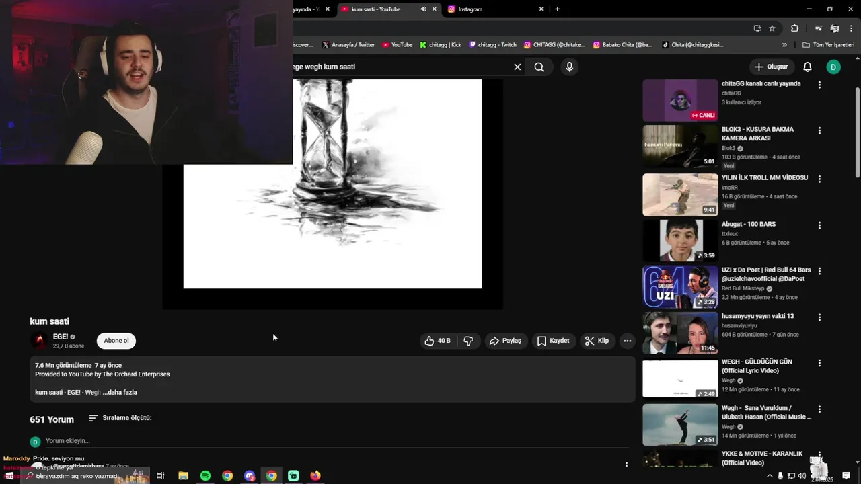861x484 pixels.
Task: Open the Babako Chita Instagram bookmark
Action: (622, 45)
